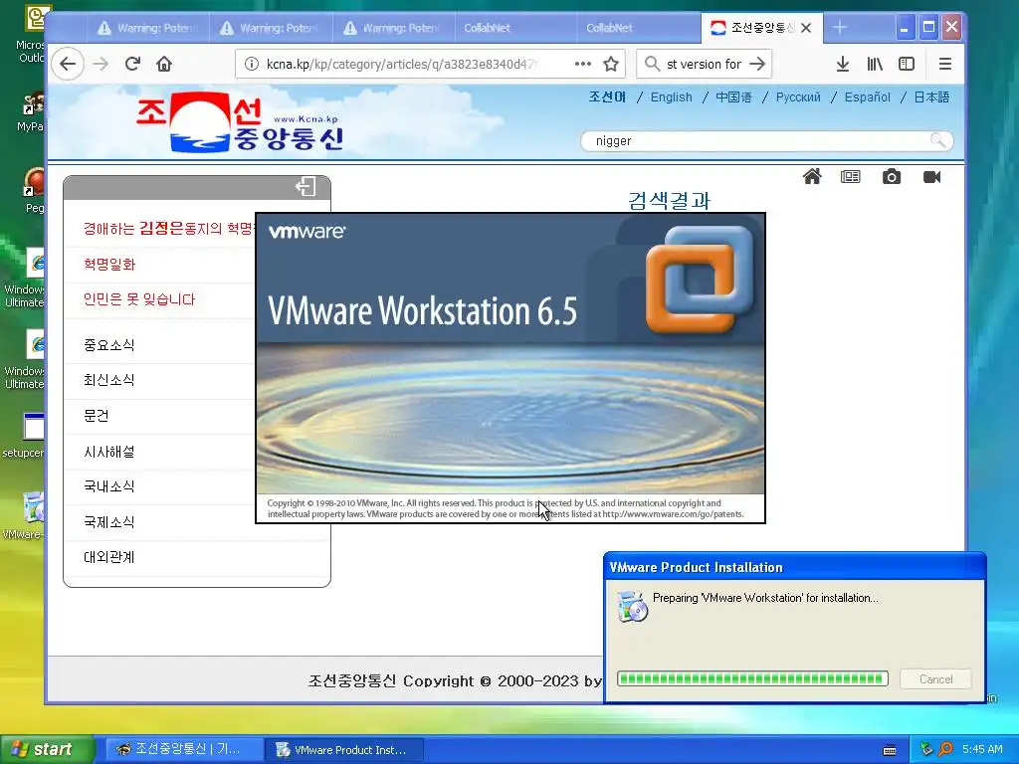
Task: Open Firefox downloads panel
Action: (842, 64)
